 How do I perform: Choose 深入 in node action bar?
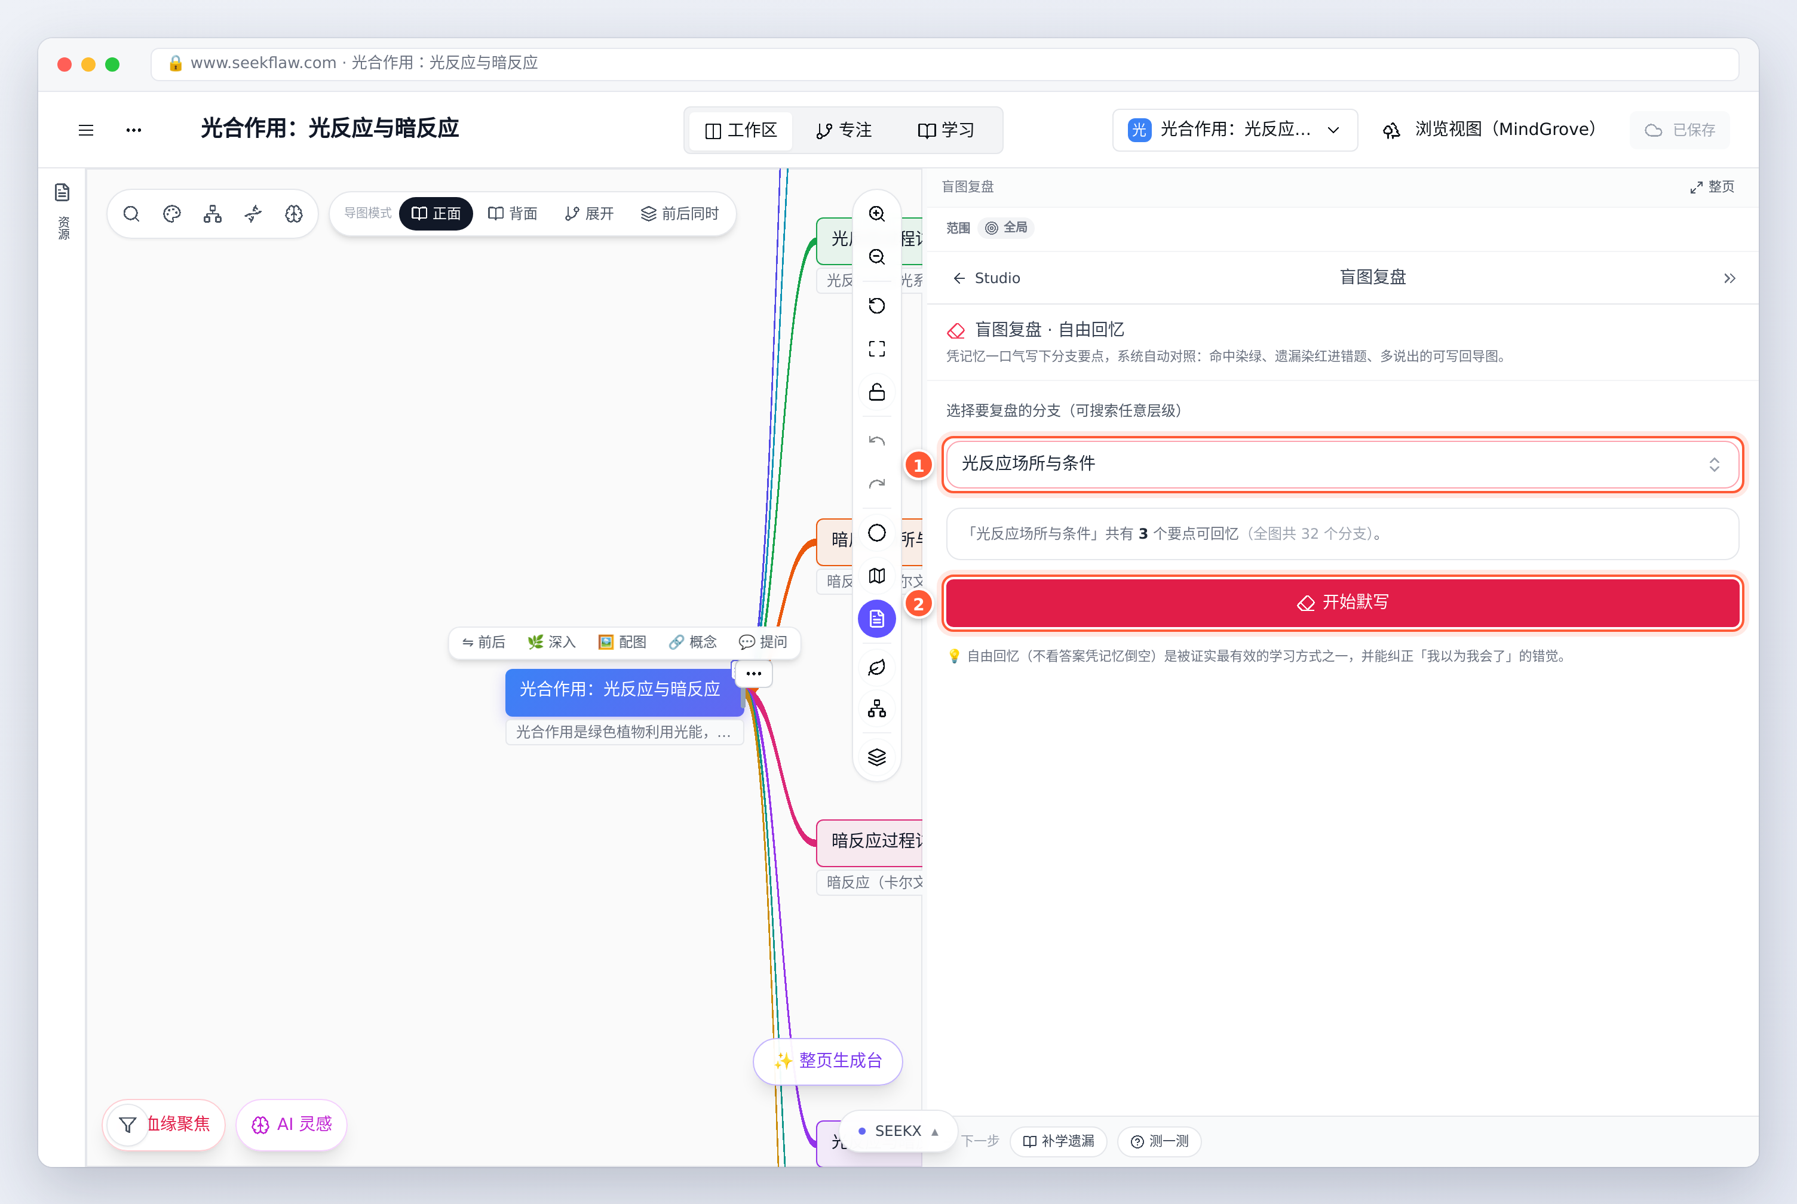point(551,642)
